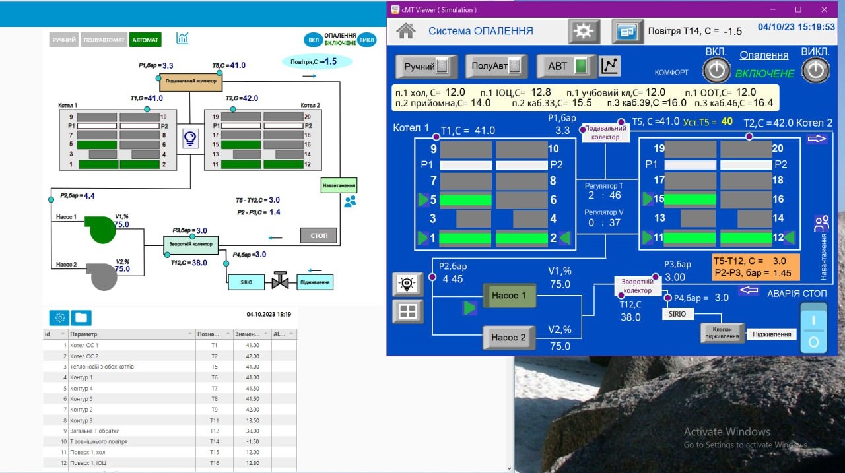845x473 pixels.
Task: Click the light bulb icon between the boilers
Action: pos(190,138)
